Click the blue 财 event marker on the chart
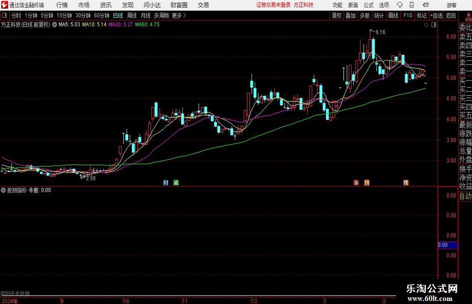The image size is (472, 304). 165,182
